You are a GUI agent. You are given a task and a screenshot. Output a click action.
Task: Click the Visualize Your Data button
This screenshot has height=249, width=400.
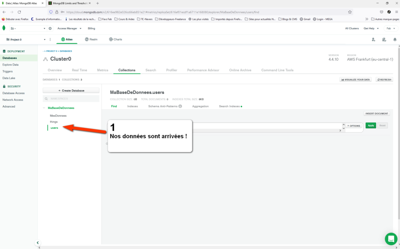click(x=355, y=79)
